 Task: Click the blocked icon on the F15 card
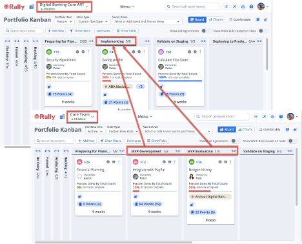tap(83, 52)
